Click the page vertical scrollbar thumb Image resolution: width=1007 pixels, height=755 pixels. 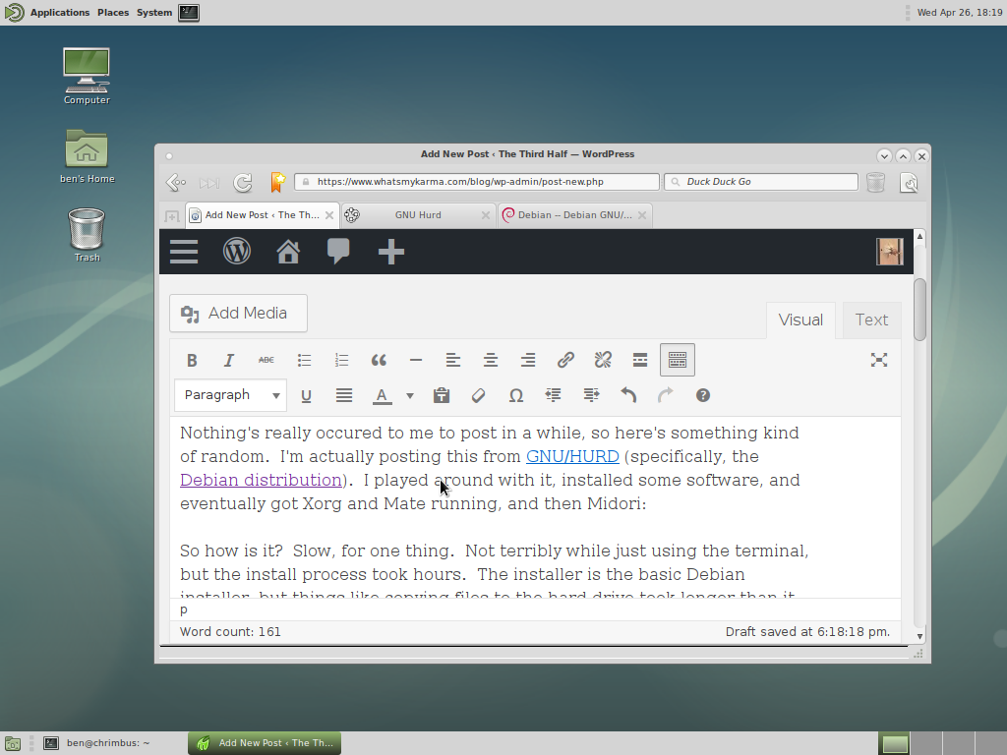click(x=919, y=310)
